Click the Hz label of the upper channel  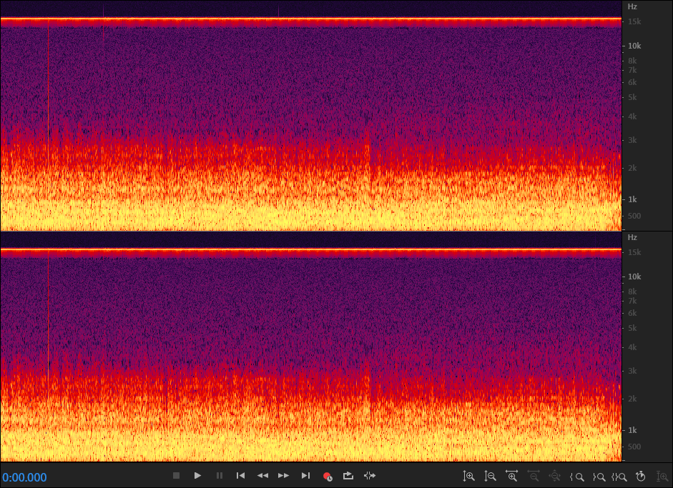pos(632,6)
